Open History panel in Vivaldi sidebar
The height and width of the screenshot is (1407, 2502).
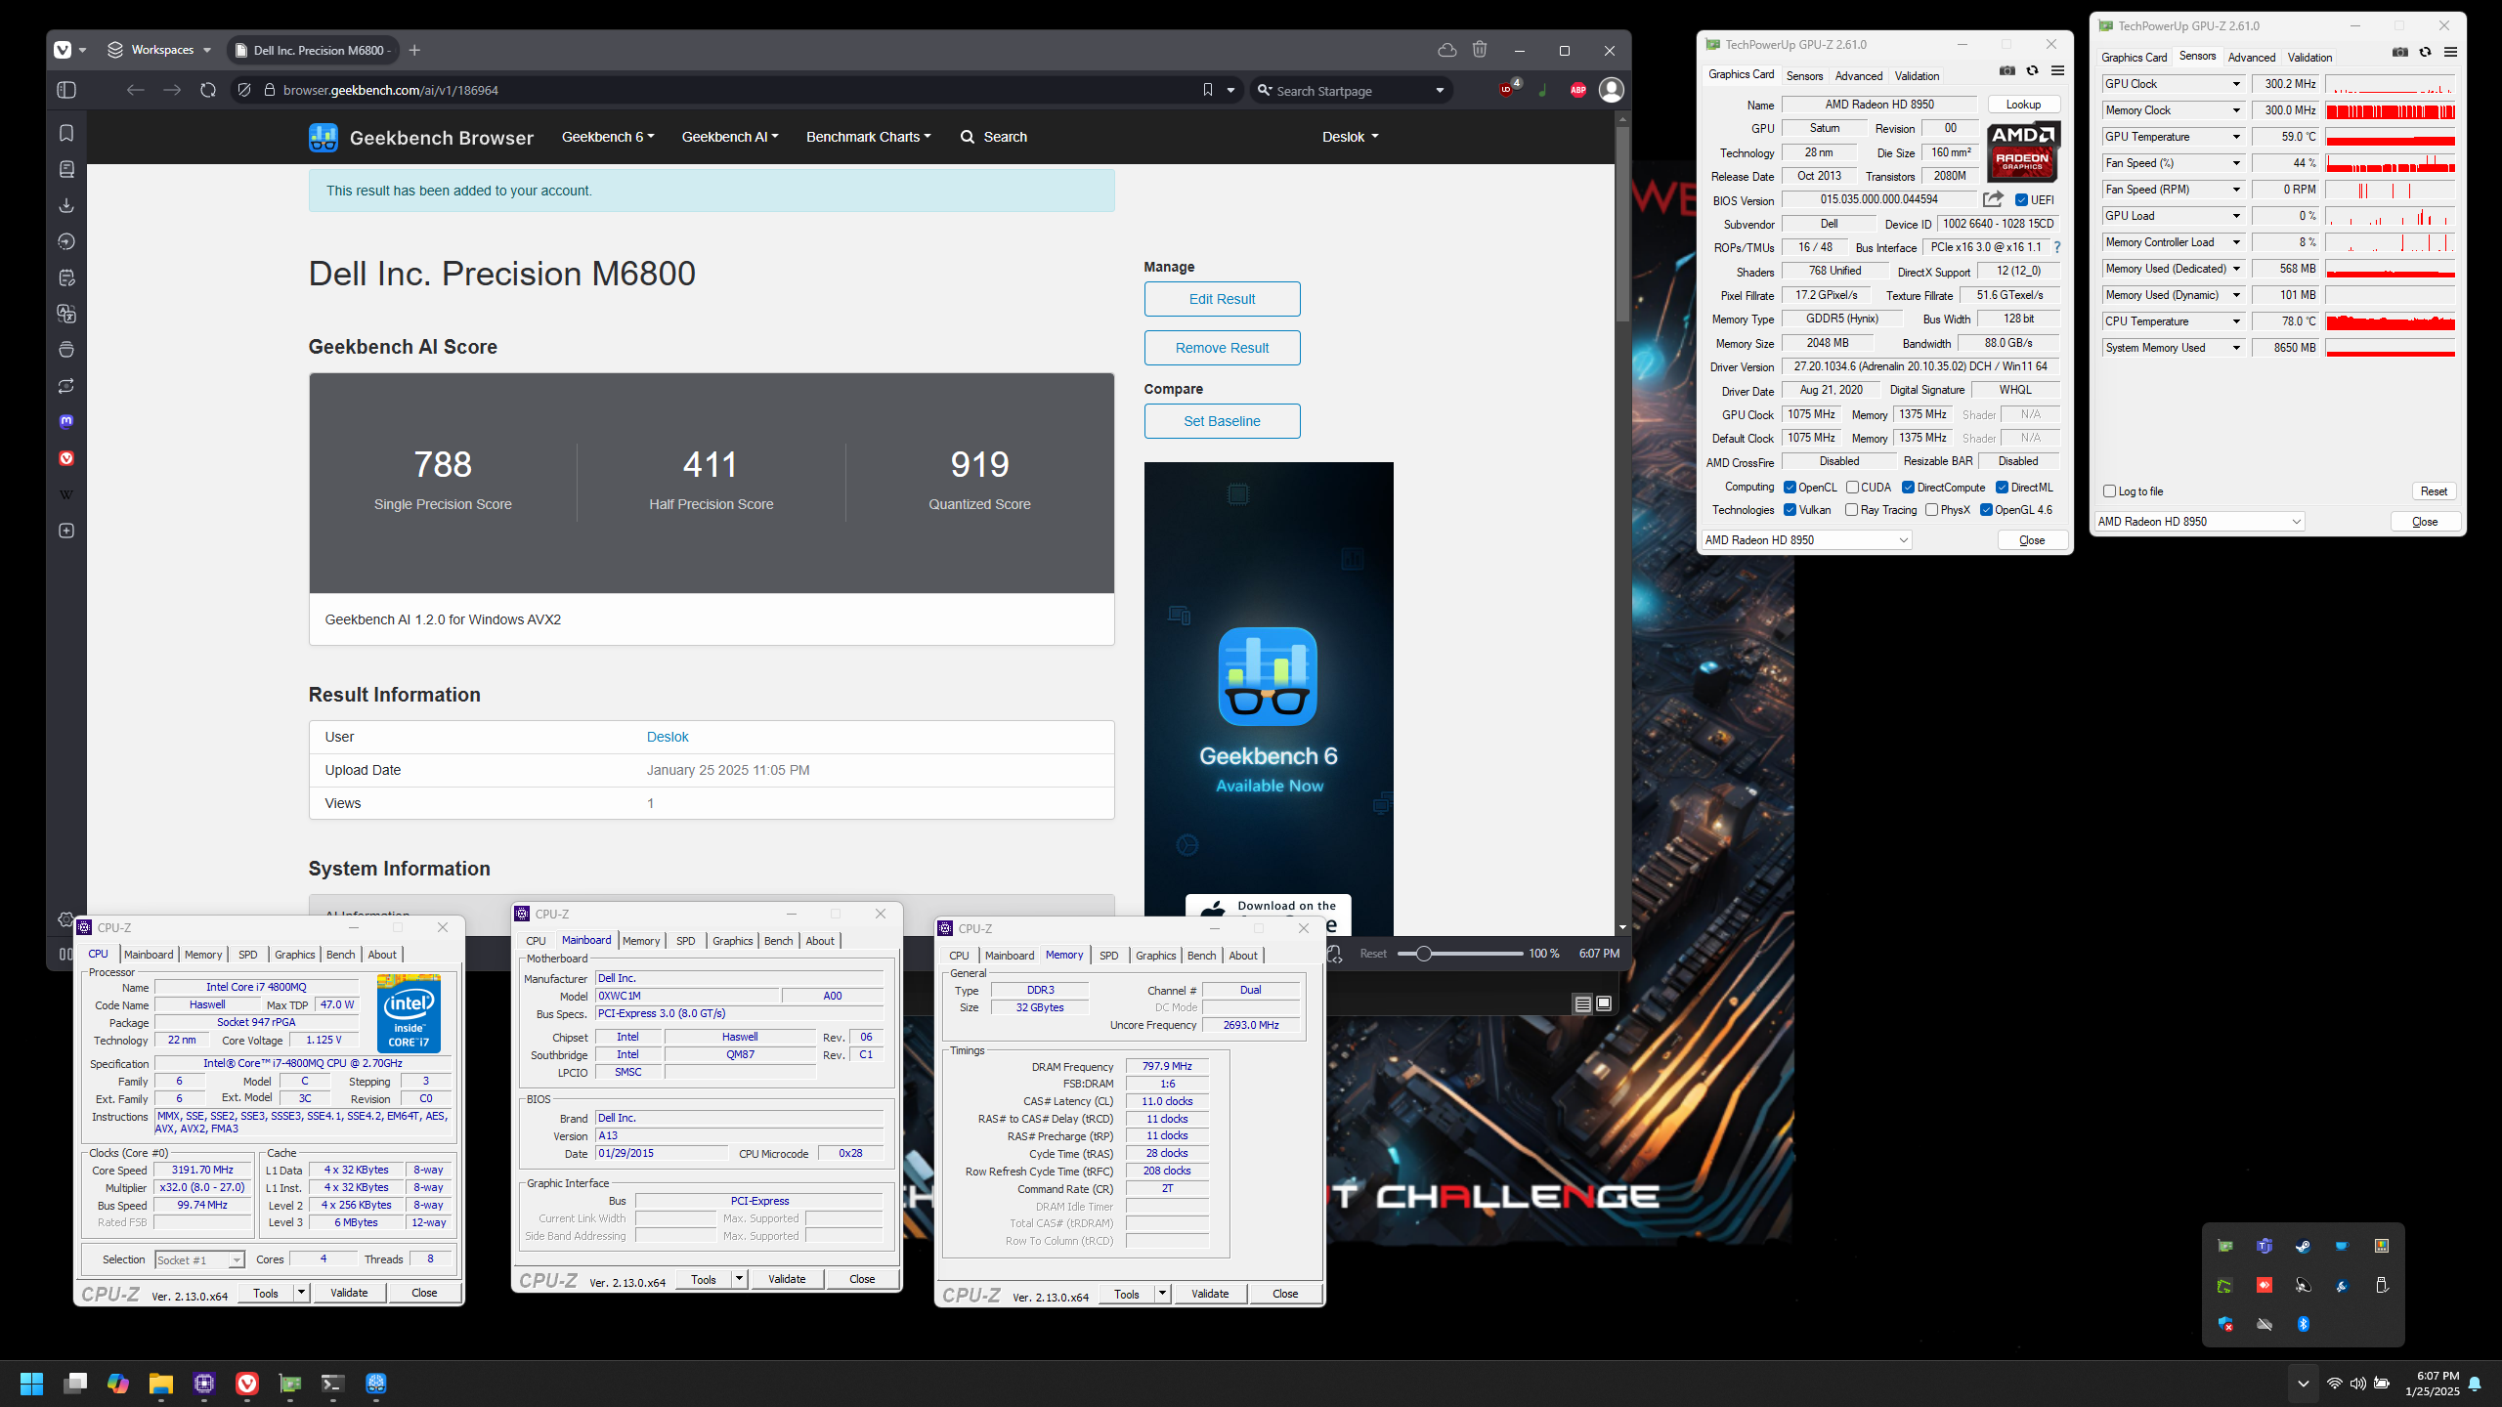point(66,241)
